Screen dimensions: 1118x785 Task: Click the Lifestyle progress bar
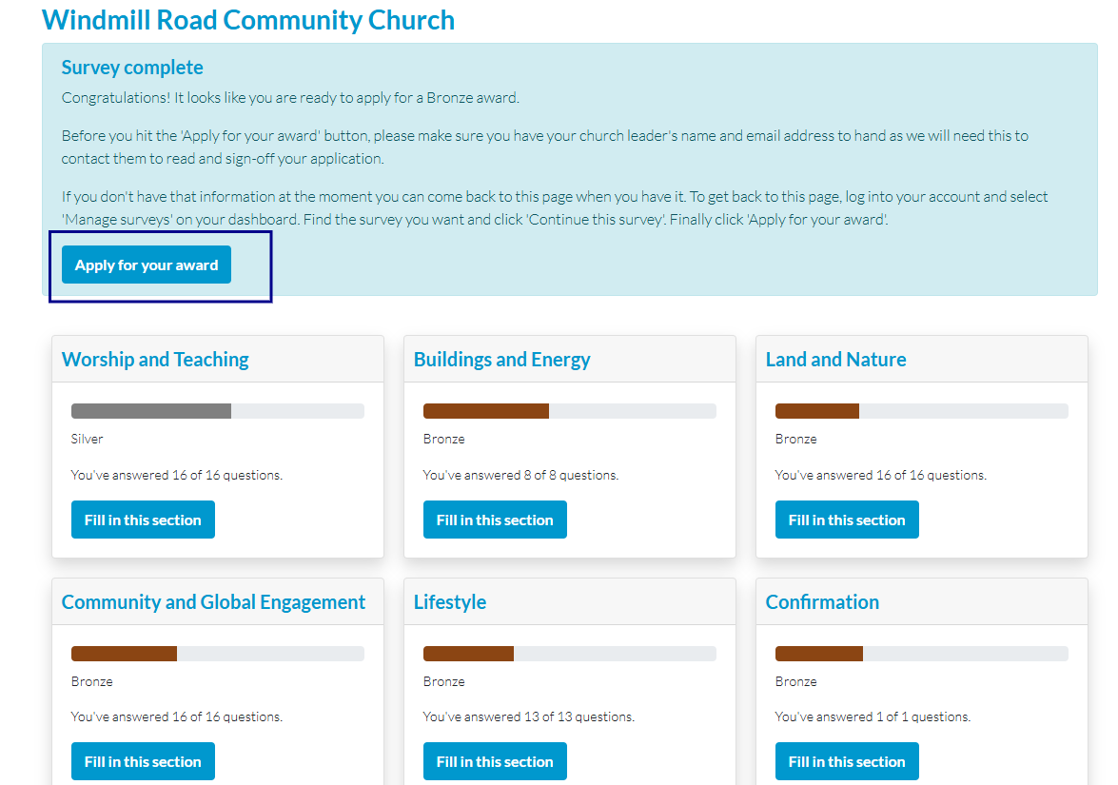(570, 654)
